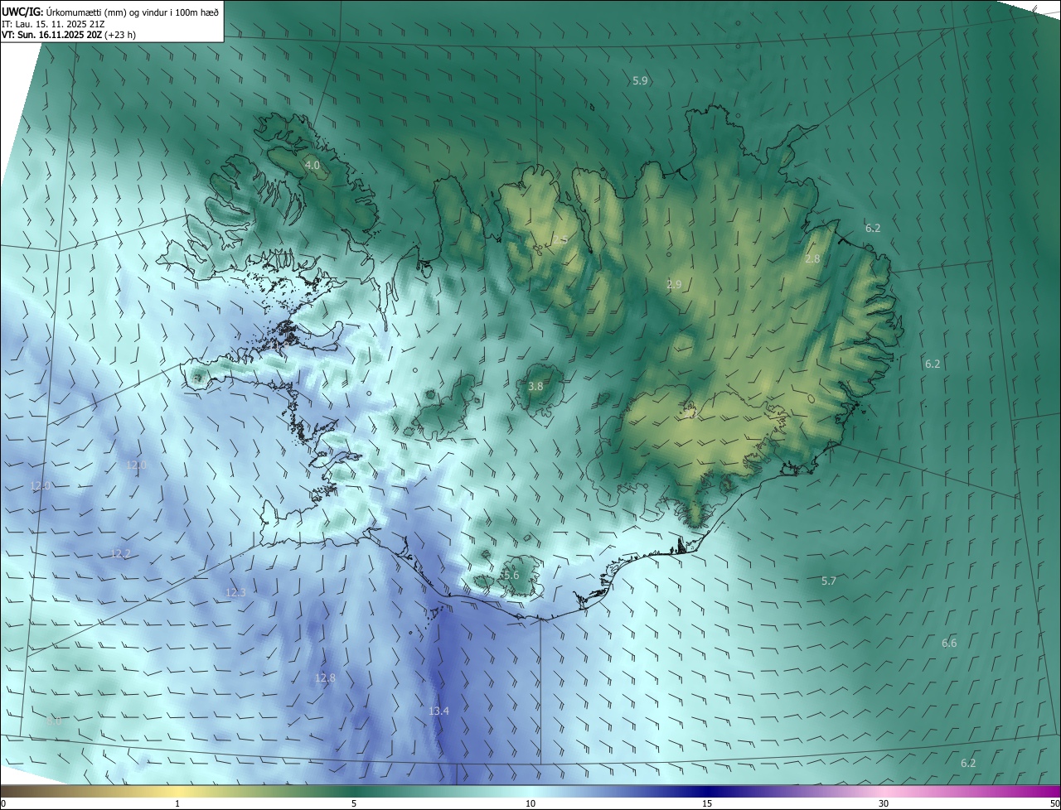Click the 10 tick on the color scale
The image size is (1061, 810).
530,803
